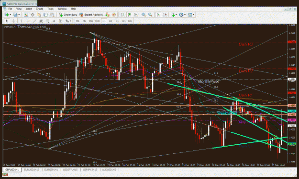Image resolution: width=299 pixels, height=179 pixels.
Task: Select the Vertical Line drawing tool
Action: tap(21, 21)
